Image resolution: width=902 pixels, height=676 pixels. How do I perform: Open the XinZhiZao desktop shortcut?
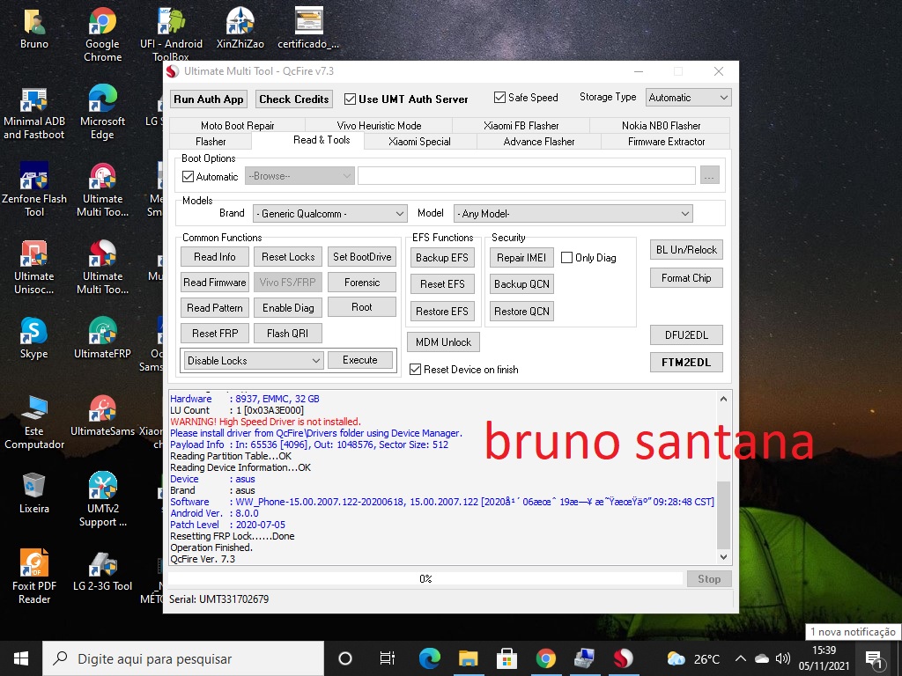(240, 29)
